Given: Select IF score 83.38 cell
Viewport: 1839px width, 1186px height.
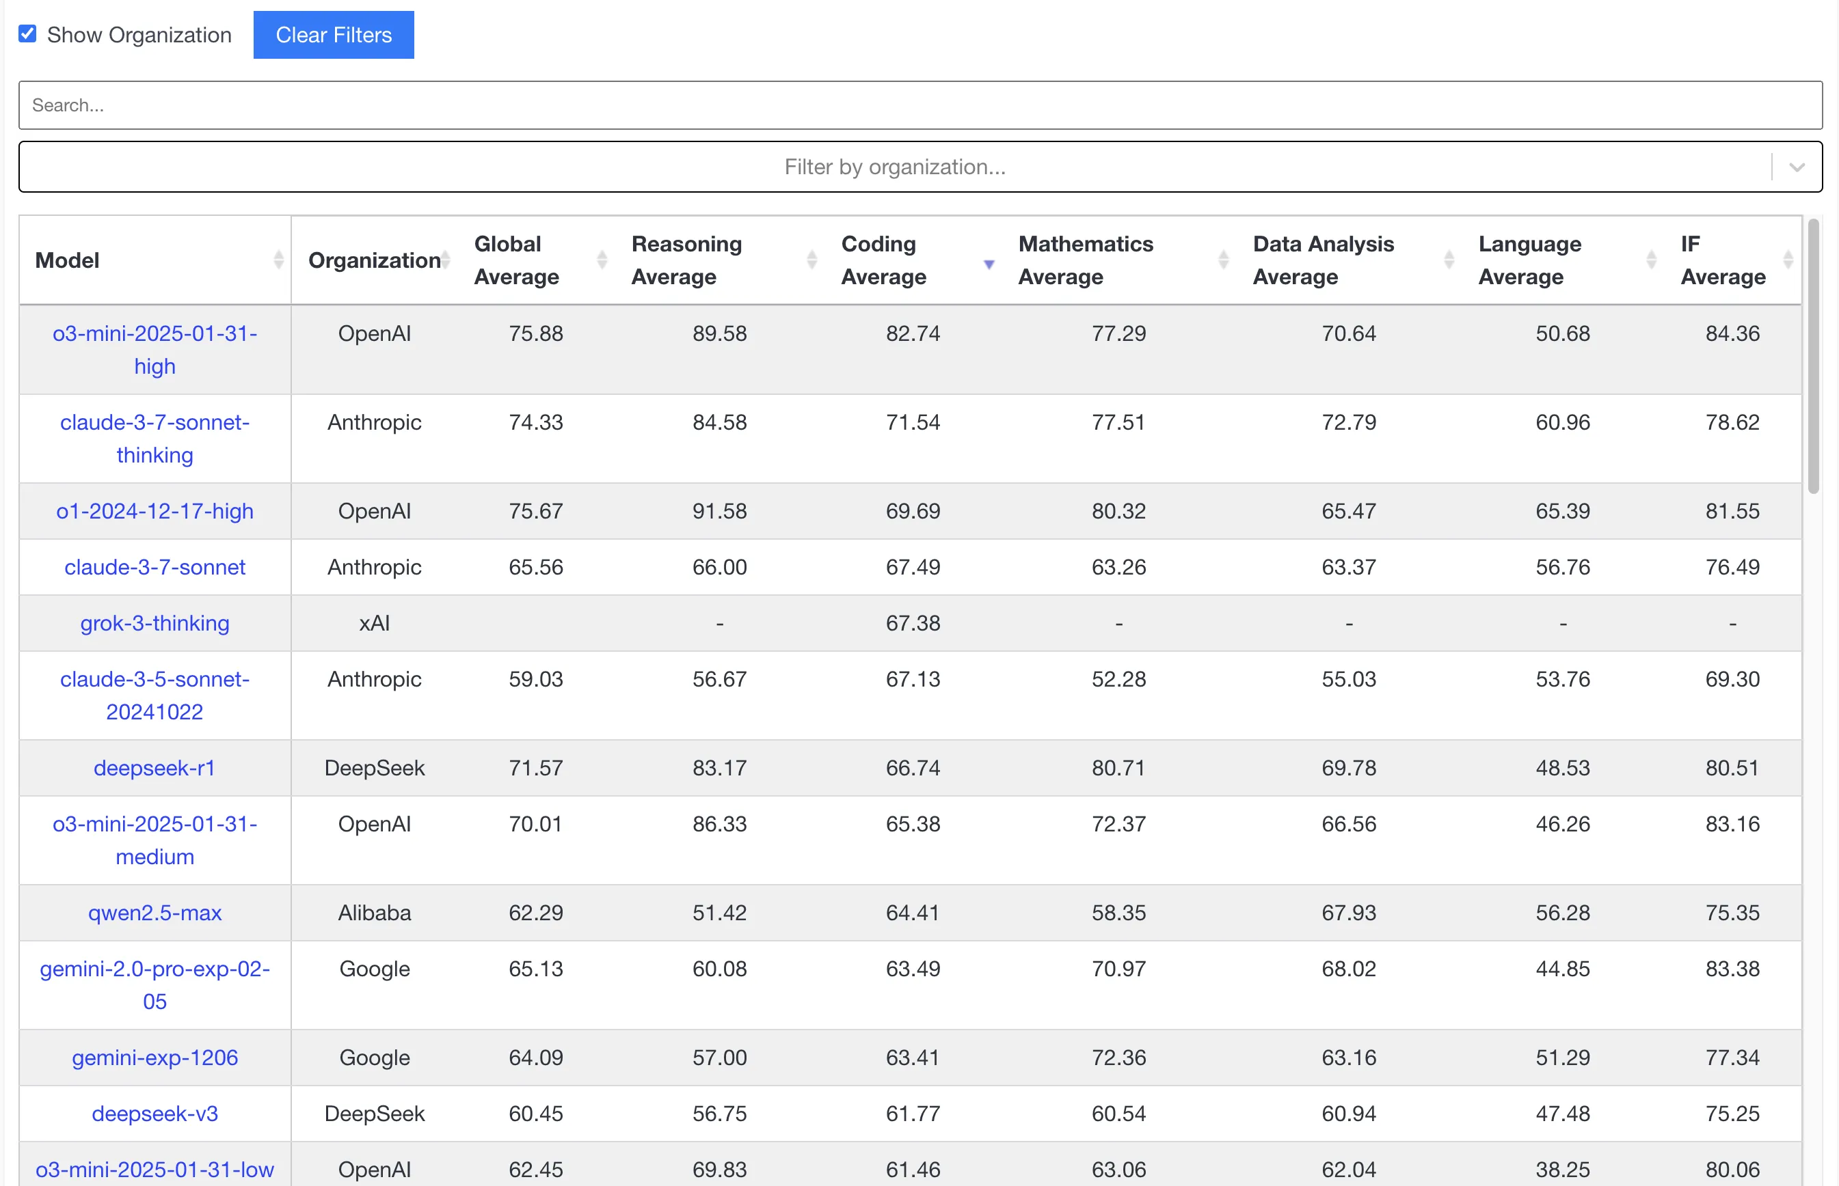Looking at the screenshot, I should (1732, 969).
